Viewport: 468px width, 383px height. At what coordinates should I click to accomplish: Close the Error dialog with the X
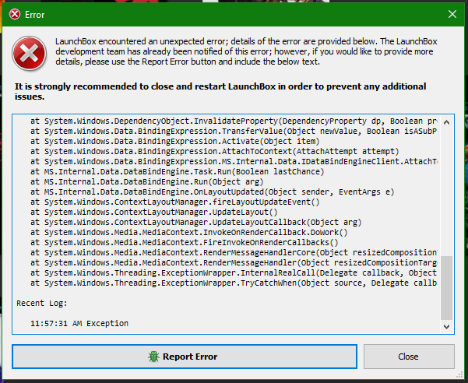(452, 14)
